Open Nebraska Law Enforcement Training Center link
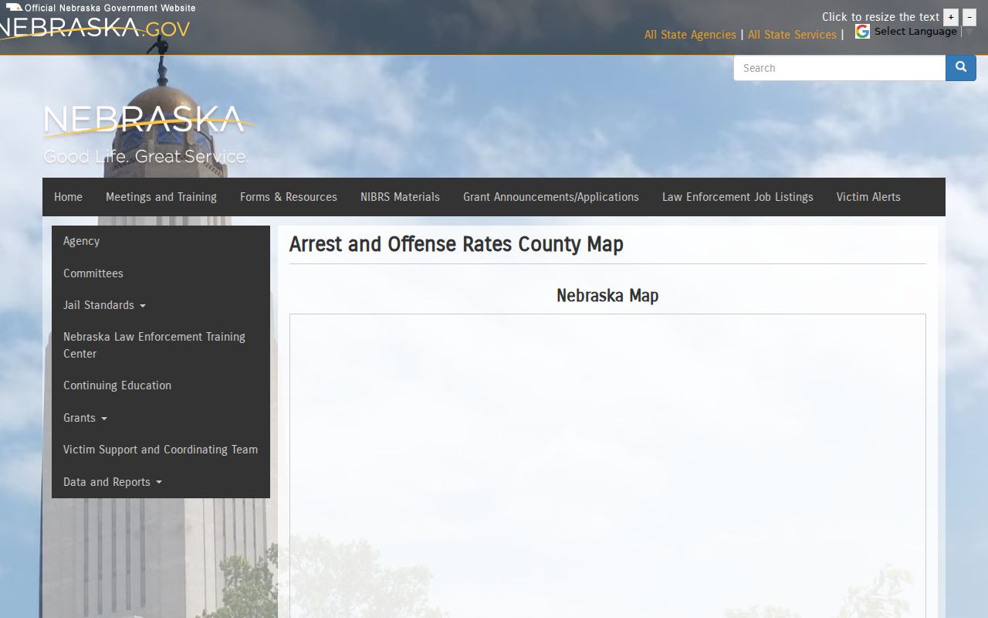Image resolution: width=988 pixels, height=618 pixels. tap(161, 345)
